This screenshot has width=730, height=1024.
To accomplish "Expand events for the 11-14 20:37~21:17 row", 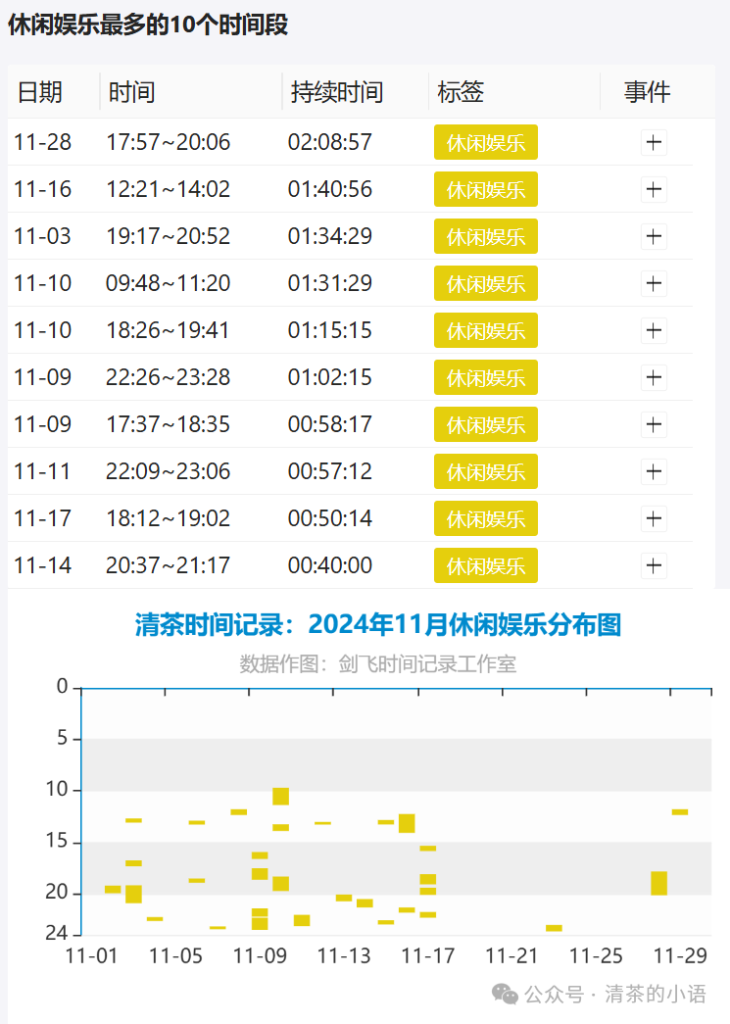I will [654, 565].
